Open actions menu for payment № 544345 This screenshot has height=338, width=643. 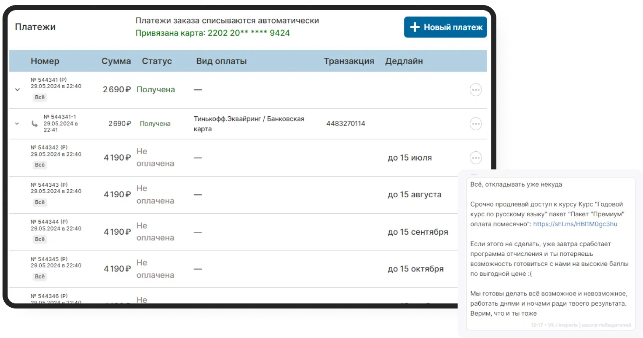475,269
